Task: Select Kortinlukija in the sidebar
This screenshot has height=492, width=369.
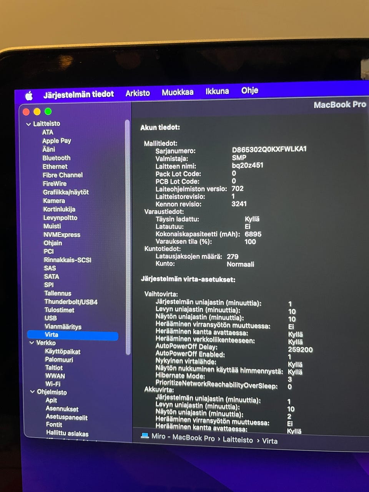Action: (59, 209)
